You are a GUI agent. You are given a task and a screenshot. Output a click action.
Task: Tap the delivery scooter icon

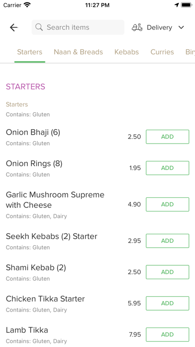(x=137, y=27)
